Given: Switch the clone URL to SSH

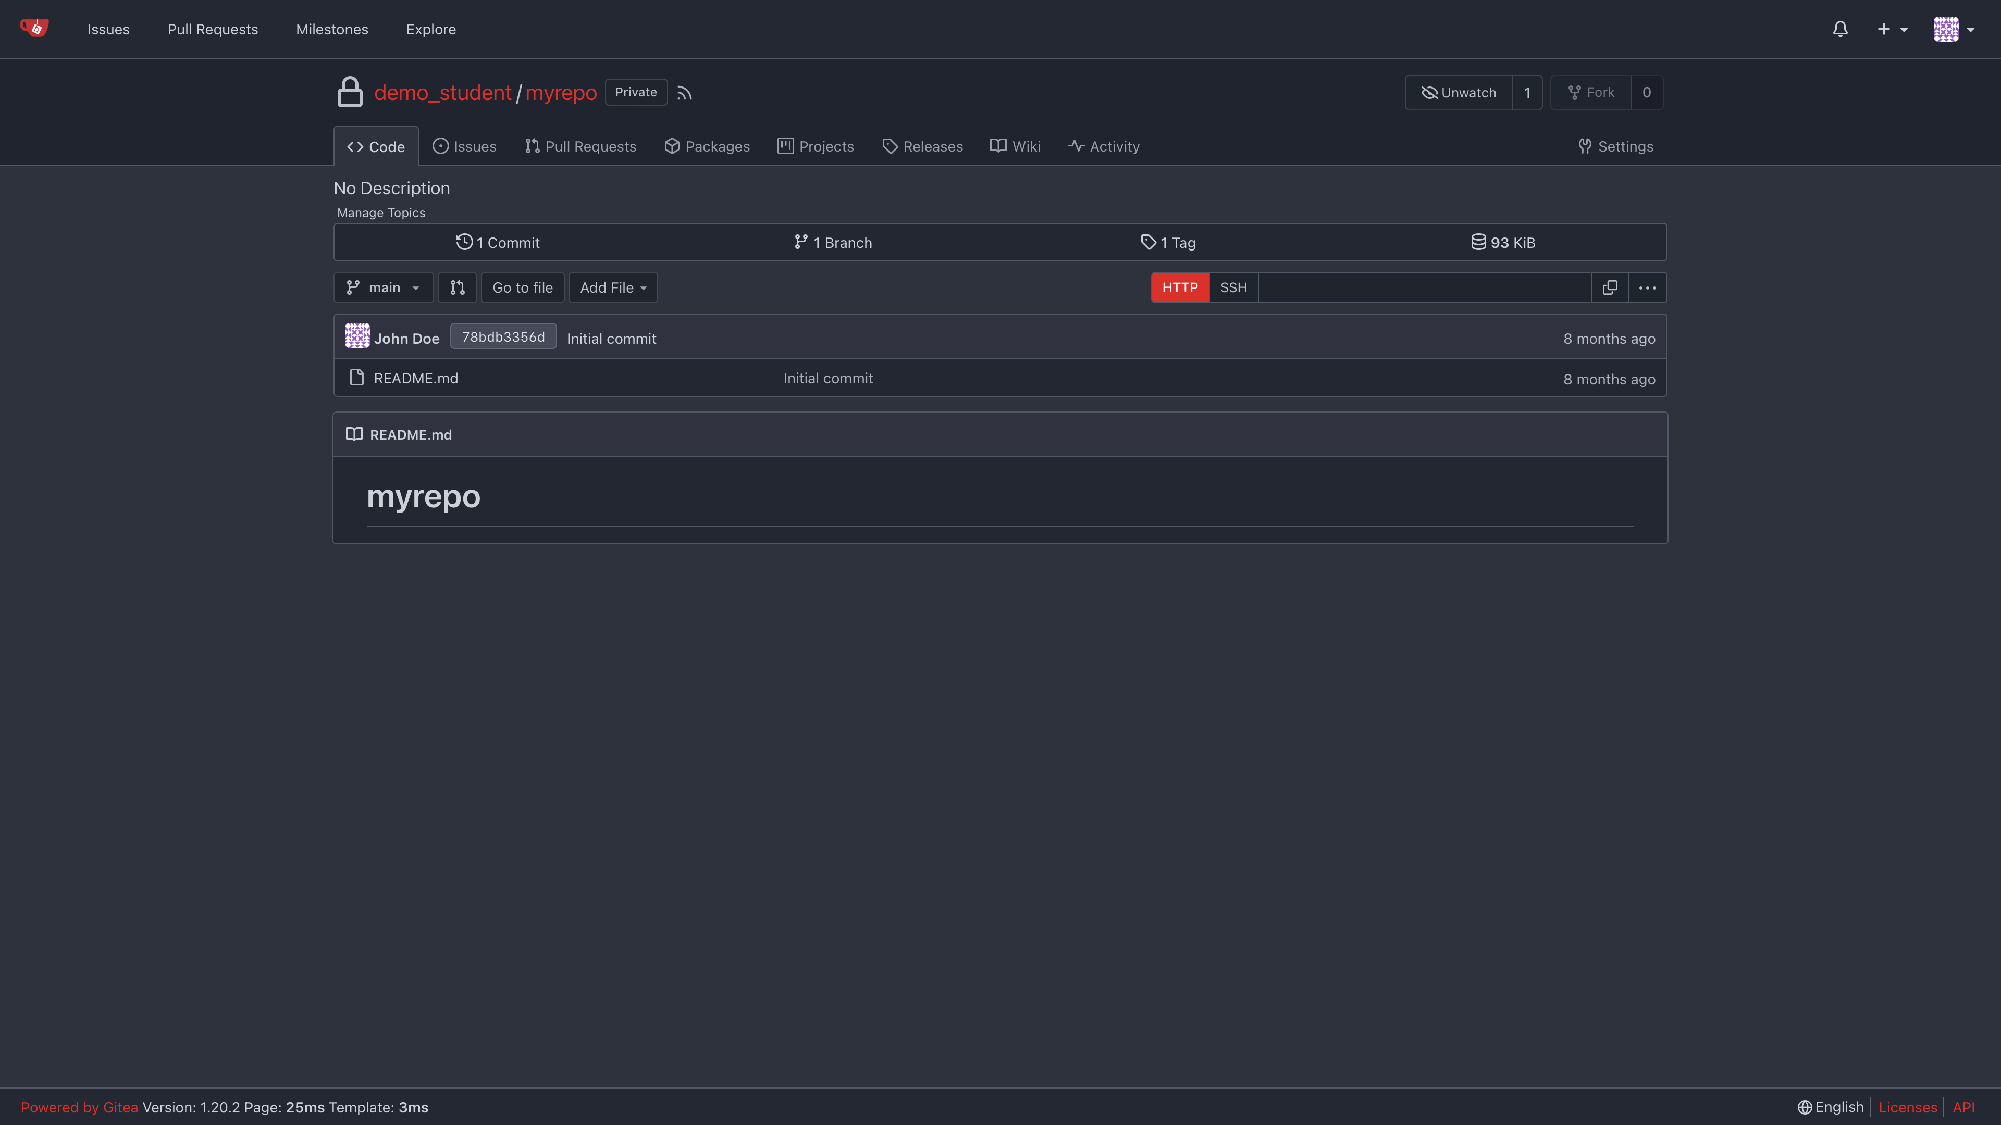Looking at the screenshot, I should [x=1233, y=287].
